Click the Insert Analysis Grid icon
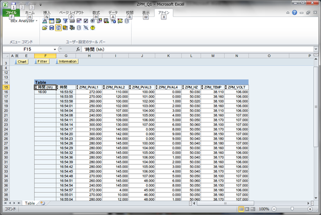The width and height of the screenshot is (321, 215). coord(52,21)
